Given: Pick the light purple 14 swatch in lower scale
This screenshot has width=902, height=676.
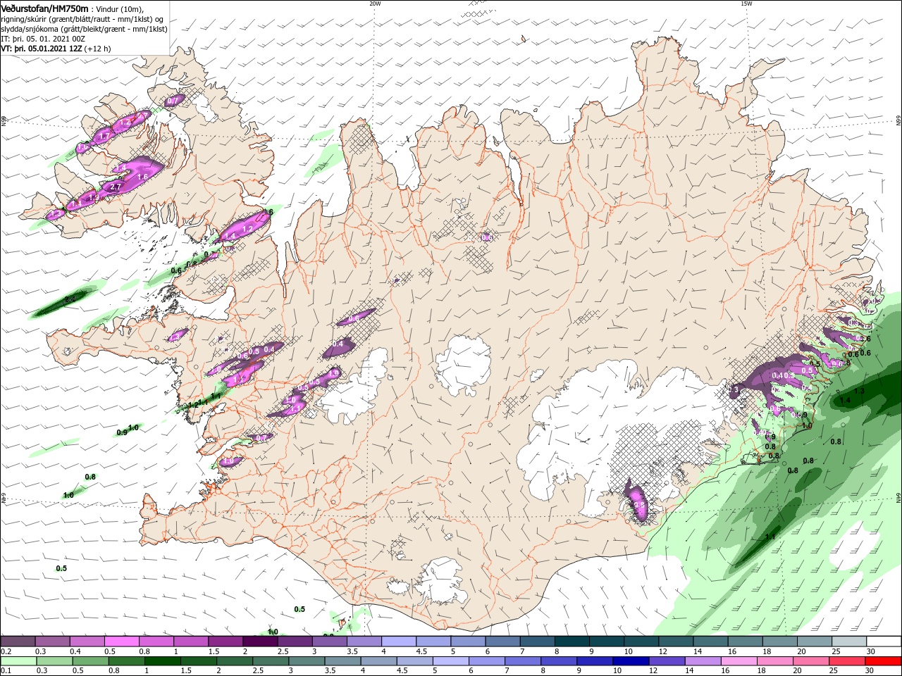Looking at the screenshot, I should (x=702, y=661).
